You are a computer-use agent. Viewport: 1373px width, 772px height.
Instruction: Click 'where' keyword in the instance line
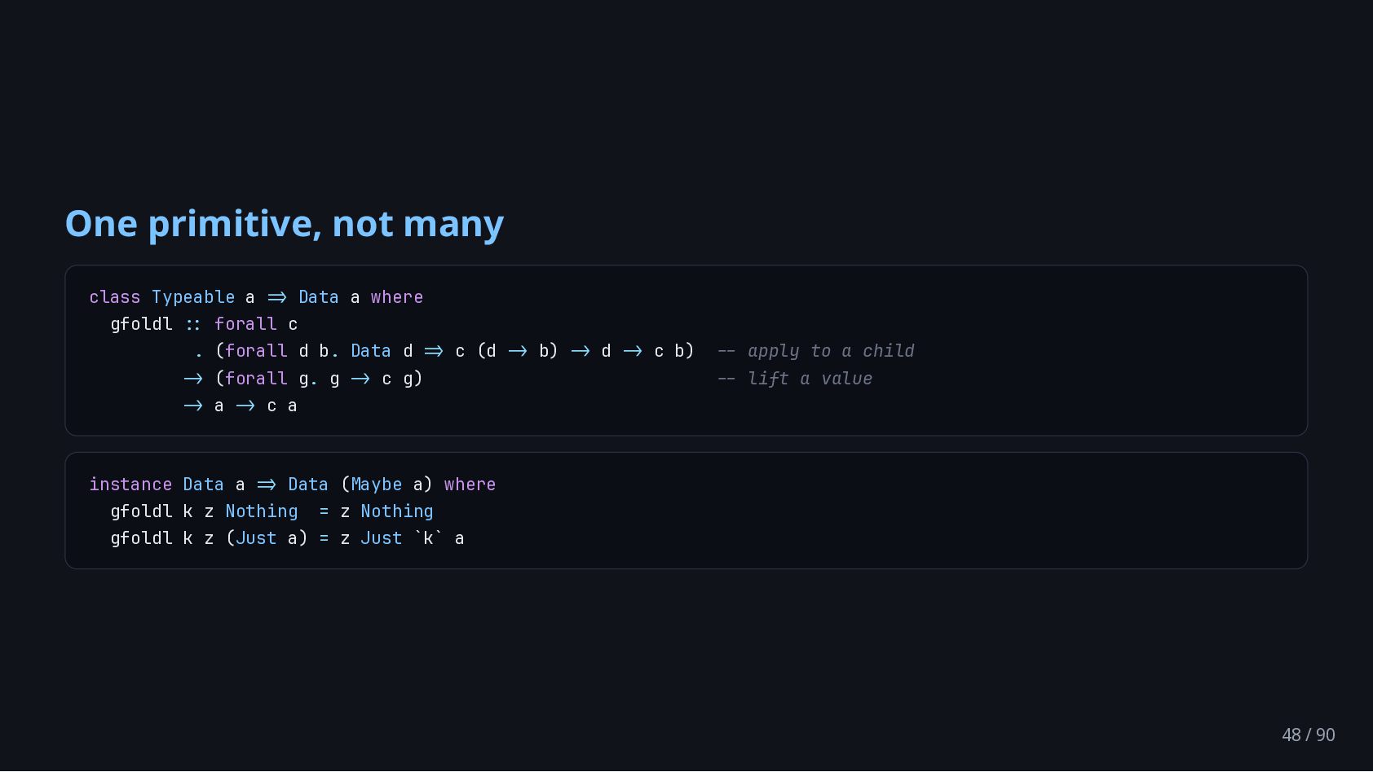tap(470, 485)
